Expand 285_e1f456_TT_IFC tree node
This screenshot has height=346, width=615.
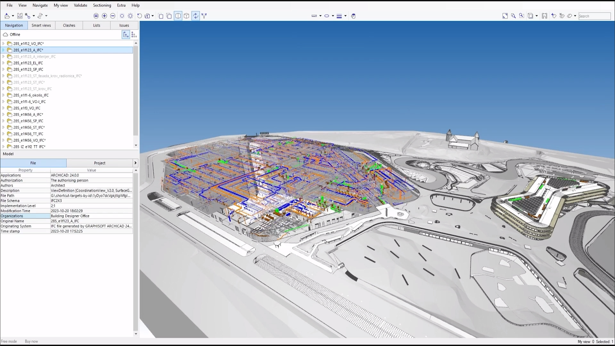[4, 134]
